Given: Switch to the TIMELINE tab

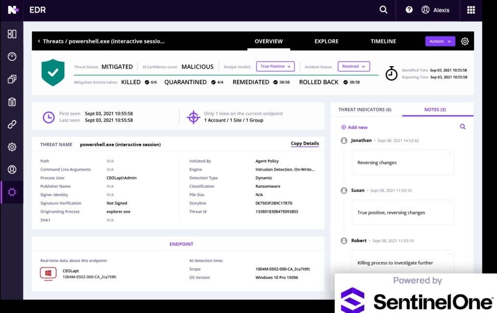Looking at the screenshot, I should tap(383, 42).
